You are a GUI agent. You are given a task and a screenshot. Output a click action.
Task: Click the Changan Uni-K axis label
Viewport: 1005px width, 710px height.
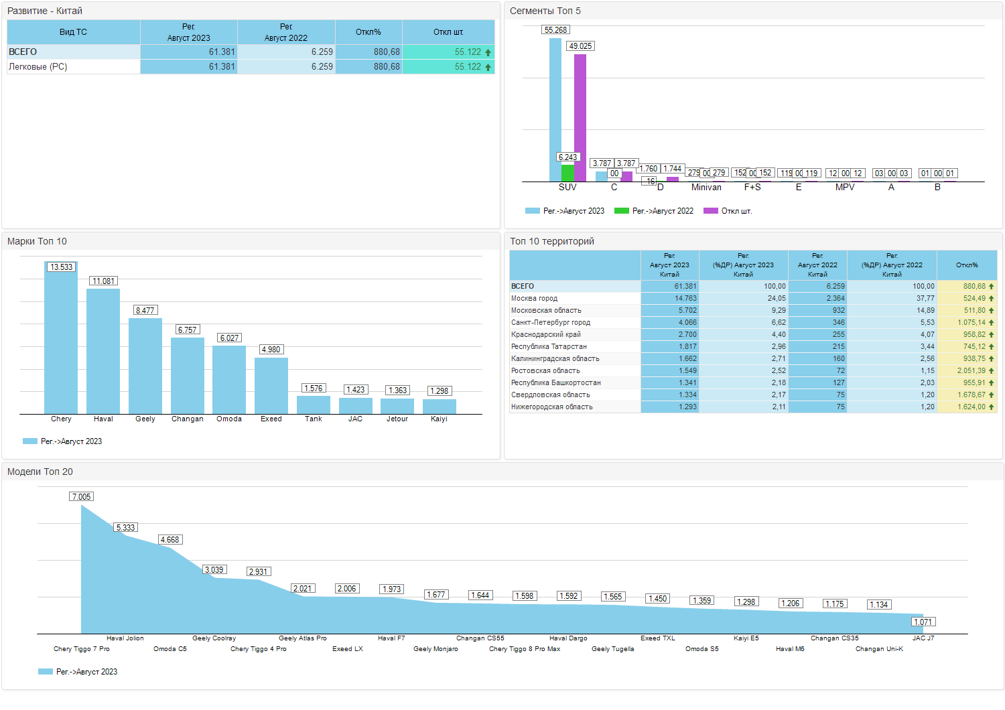pyautogui.click(x=880, y=649)
